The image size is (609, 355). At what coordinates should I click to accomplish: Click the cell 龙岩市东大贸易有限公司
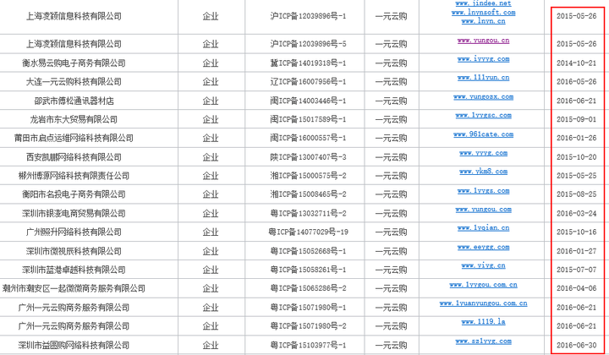pos(74,119)
